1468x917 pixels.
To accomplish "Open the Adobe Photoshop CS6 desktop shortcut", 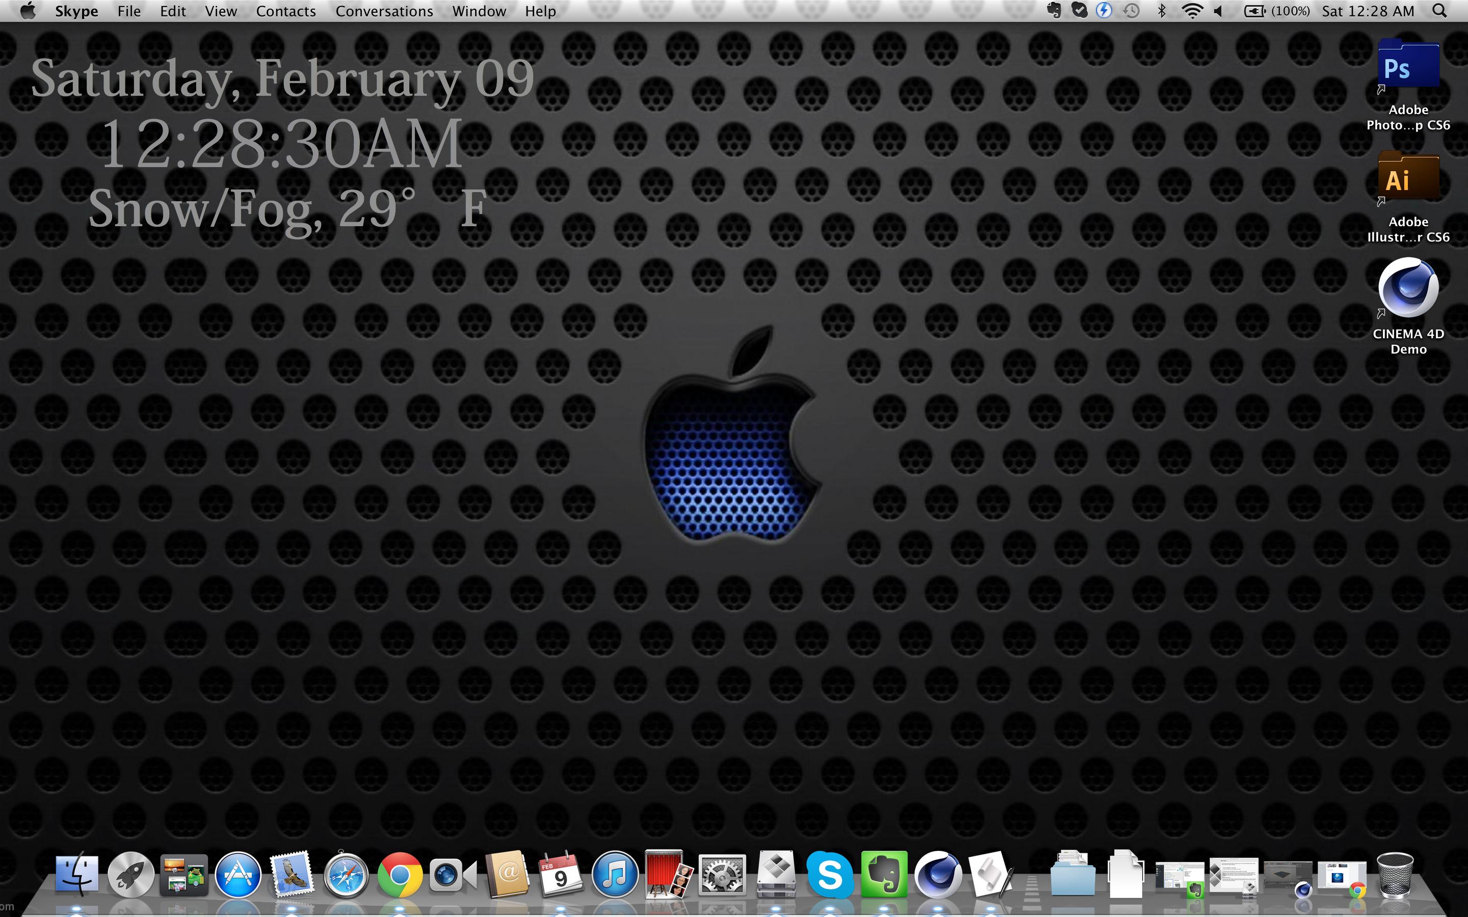I will [x=1408, y=66].
